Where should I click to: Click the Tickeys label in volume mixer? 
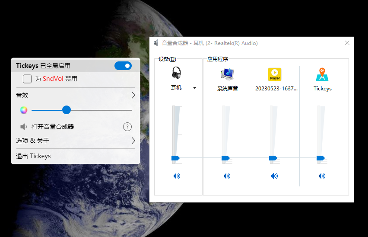coord(323,89)
